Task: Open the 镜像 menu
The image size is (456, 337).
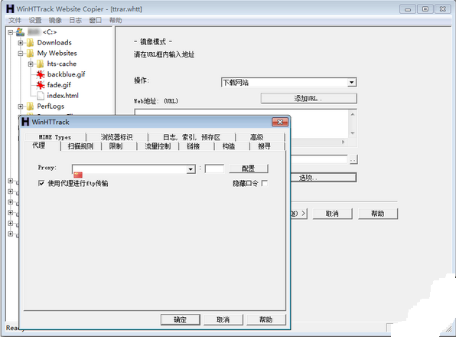Action: [55, 20]
